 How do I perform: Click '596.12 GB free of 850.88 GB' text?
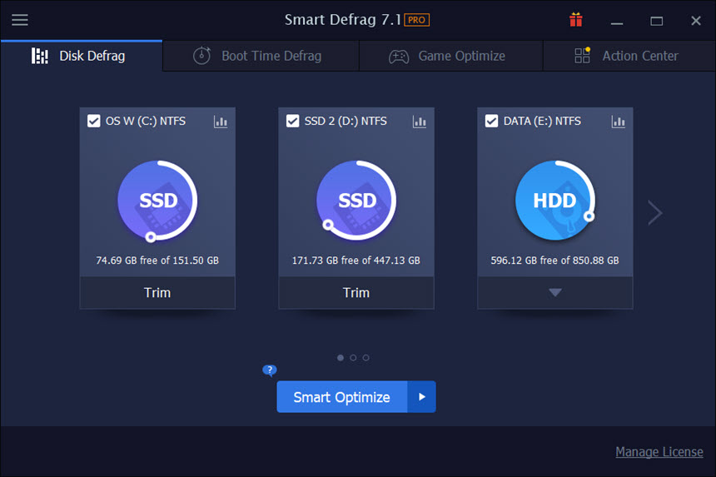click(x=554, y=261)
